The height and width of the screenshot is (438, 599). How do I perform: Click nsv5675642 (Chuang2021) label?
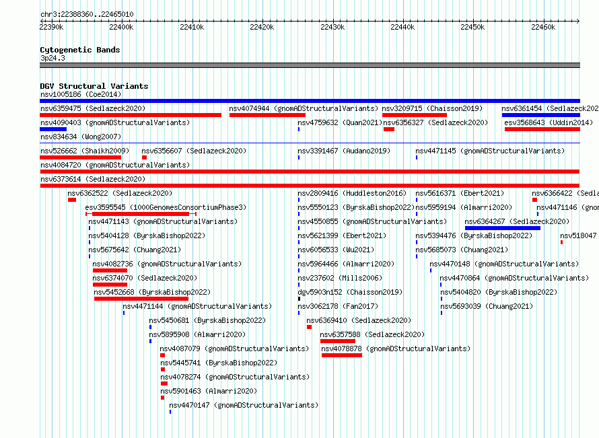[135, 250]
